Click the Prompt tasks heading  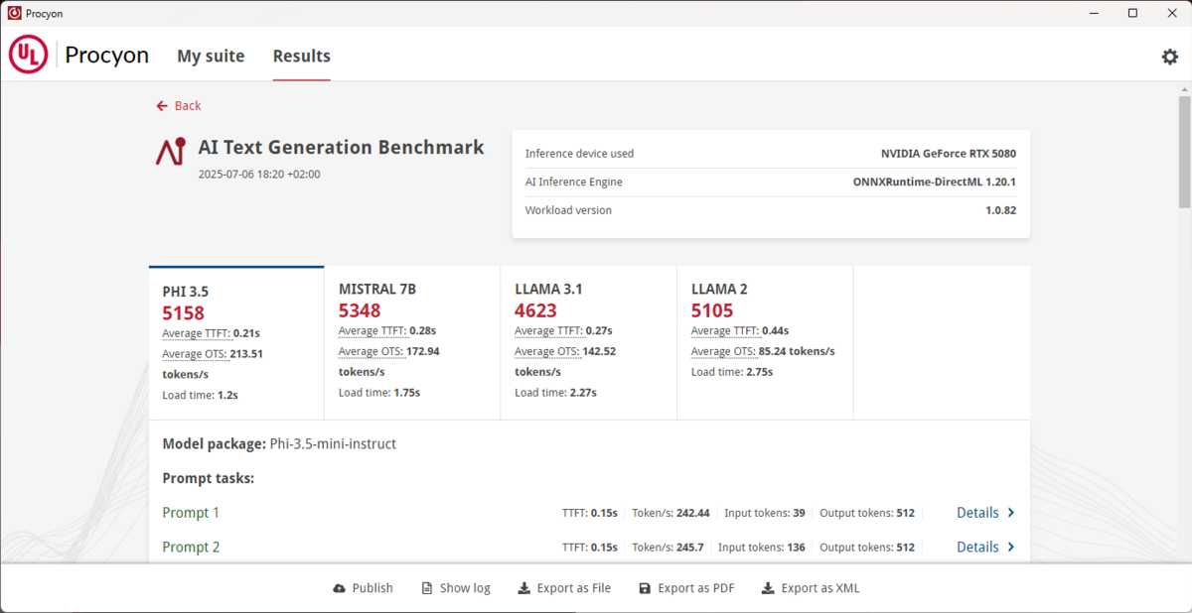pos(209,479)
